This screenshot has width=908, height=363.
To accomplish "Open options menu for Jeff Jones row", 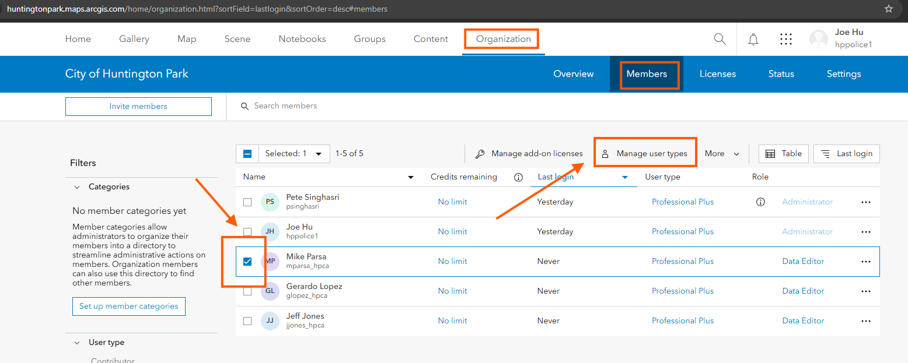I will pyautogui.click(x=866, y=321).
